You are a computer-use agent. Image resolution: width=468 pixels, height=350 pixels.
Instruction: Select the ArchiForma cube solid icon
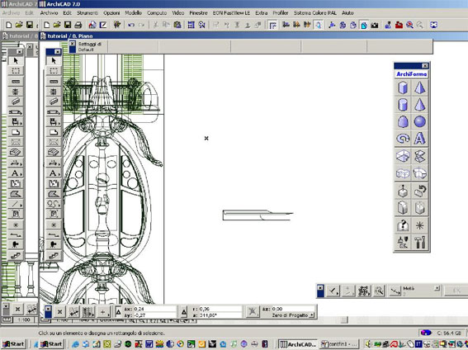pyautogui.click(x=403, y=87)
